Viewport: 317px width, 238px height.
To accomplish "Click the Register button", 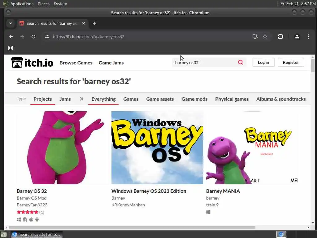I will click(x=291, y=62).
